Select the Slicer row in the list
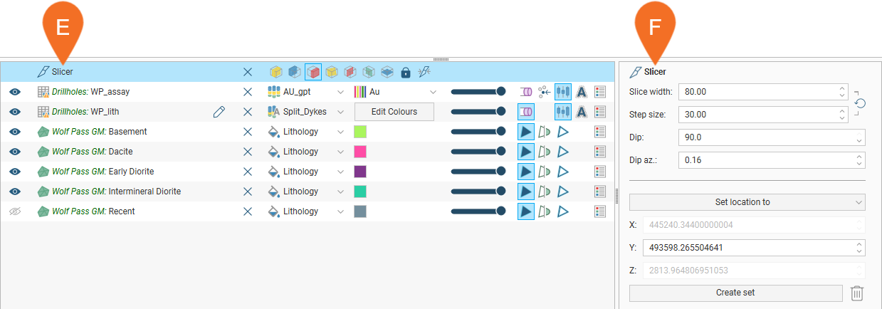 tap(142, 72)
